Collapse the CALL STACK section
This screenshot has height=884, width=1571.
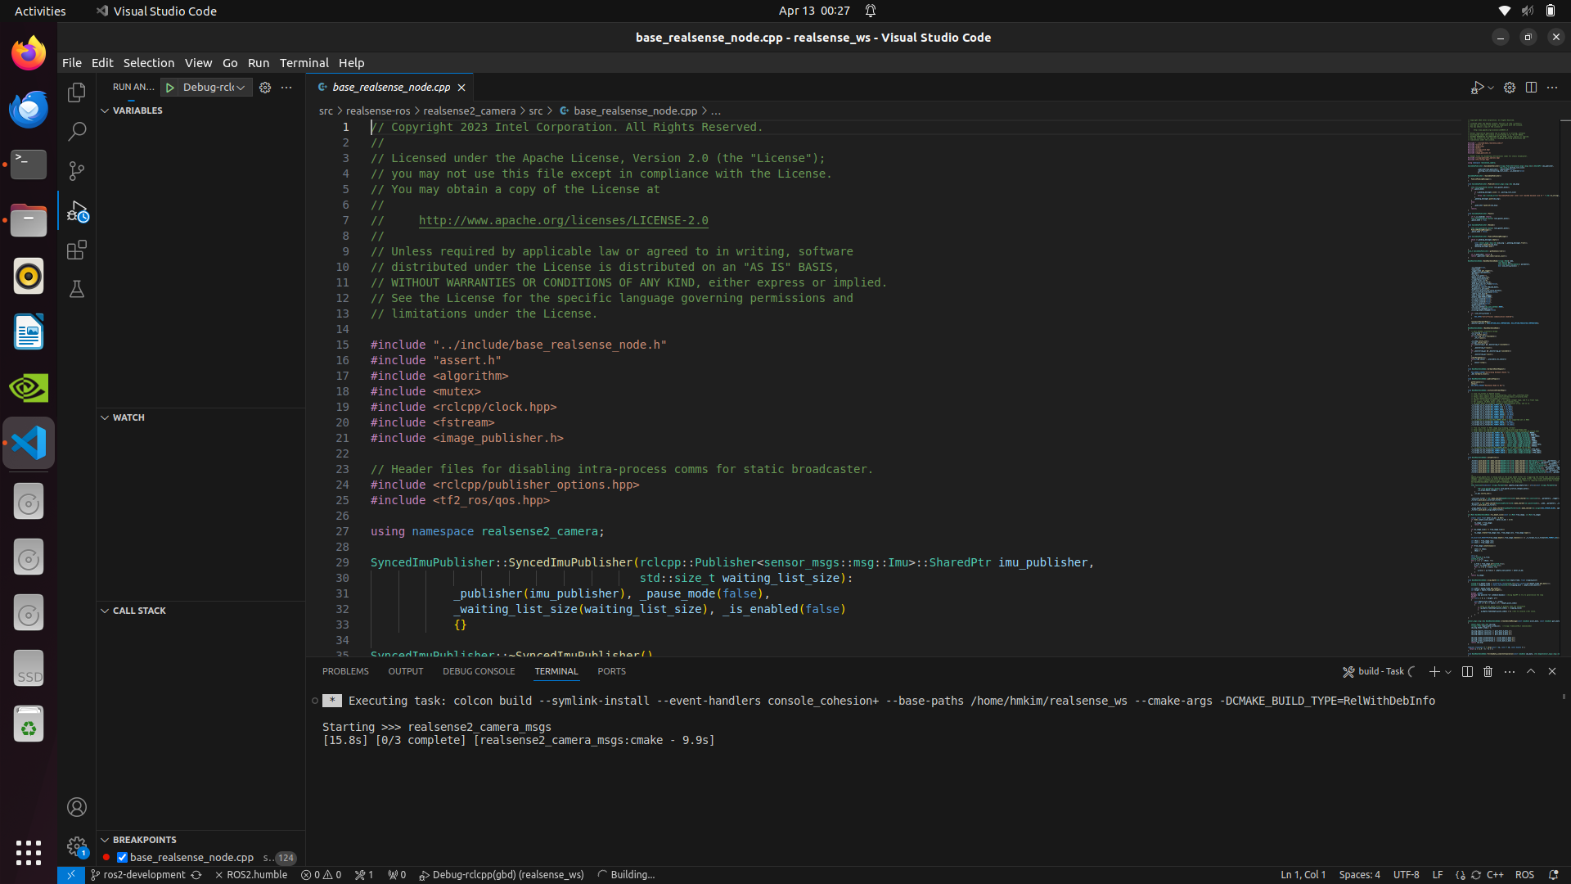(x=105, y=611)
